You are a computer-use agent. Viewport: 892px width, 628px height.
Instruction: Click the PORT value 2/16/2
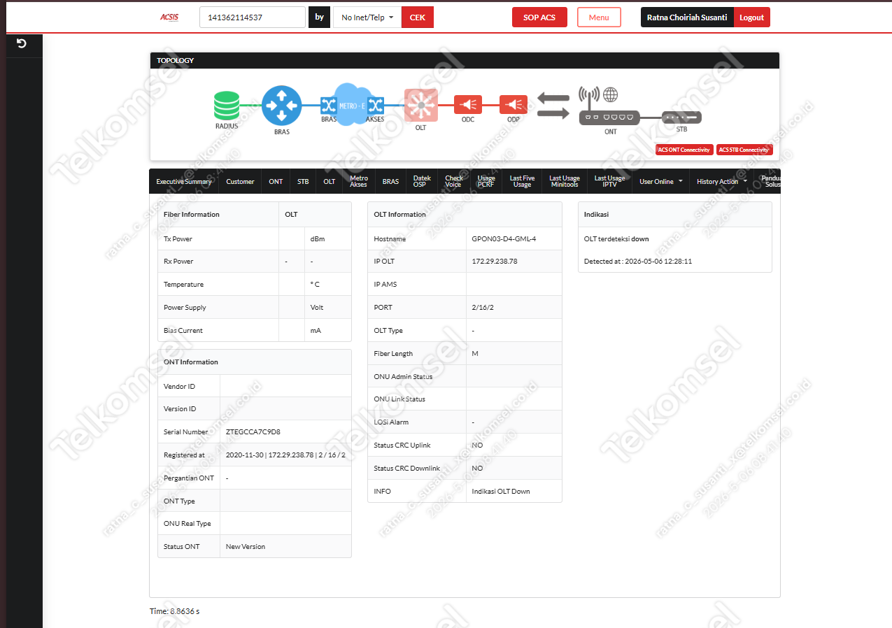click(x=481, y=308)
